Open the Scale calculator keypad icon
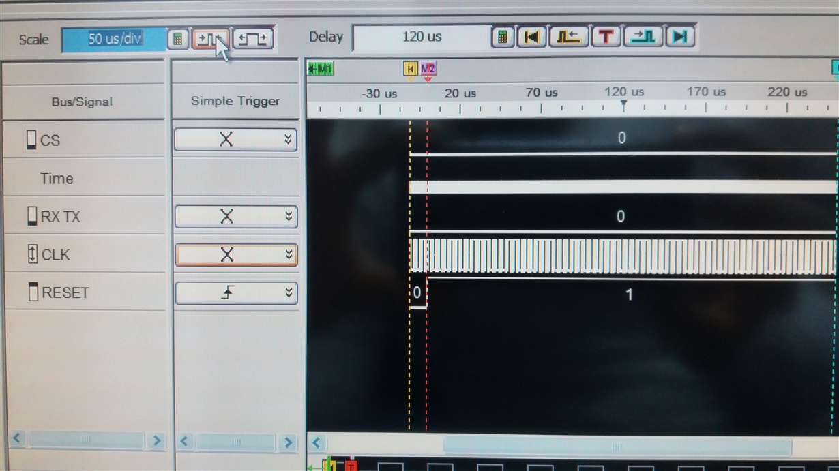 (178, 39)
